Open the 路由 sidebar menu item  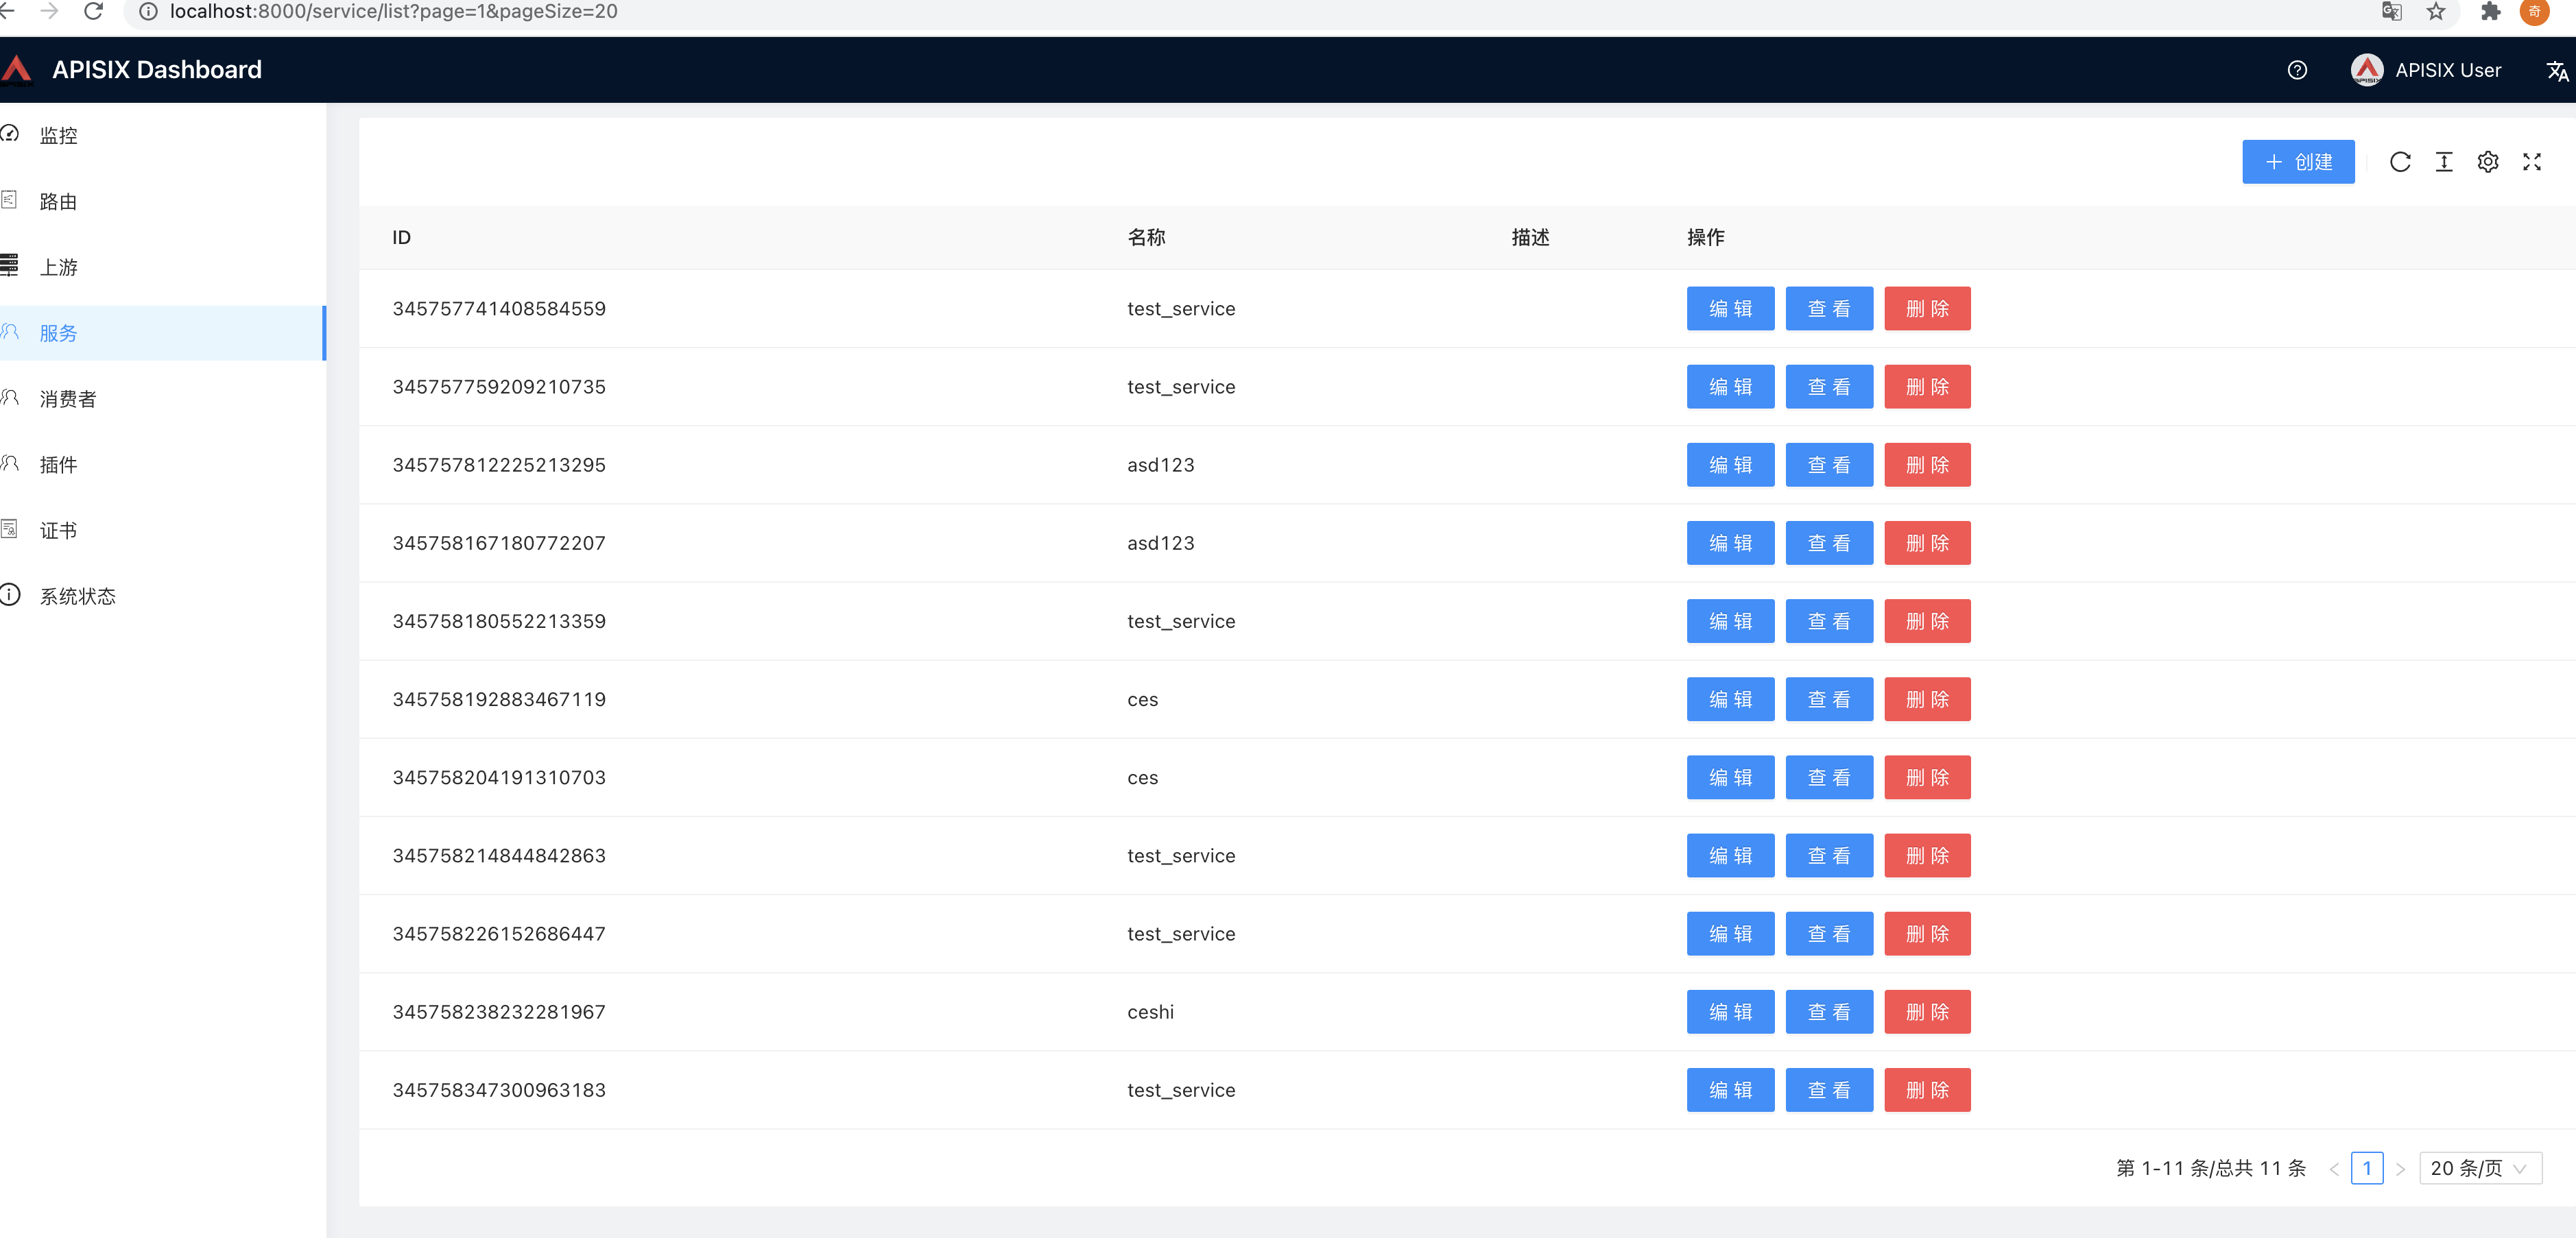[58, 202]
